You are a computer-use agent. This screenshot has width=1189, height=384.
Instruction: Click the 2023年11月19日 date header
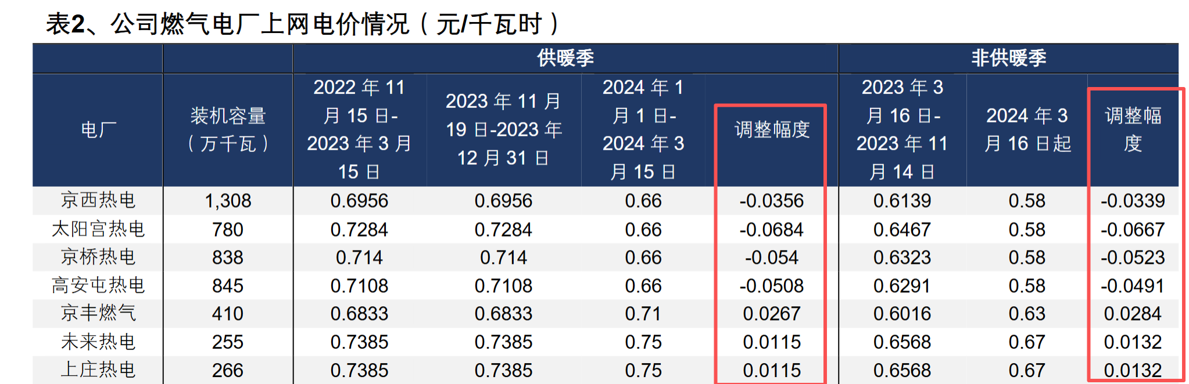(503, 129)
